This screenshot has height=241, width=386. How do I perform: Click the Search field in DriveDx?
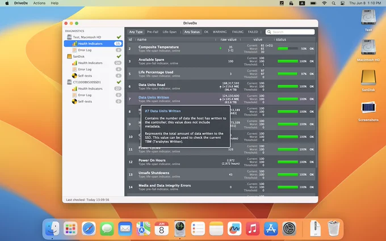(290, 32)
